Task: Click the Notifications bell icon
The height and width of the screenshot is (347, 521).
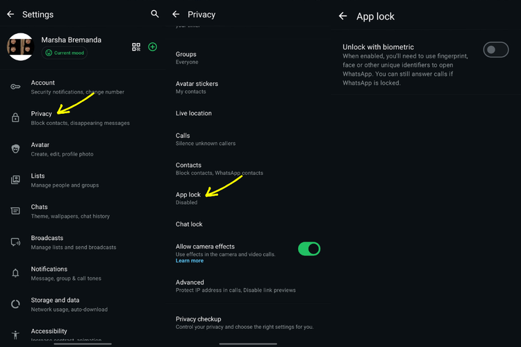Action: click(x=15, y=273)
